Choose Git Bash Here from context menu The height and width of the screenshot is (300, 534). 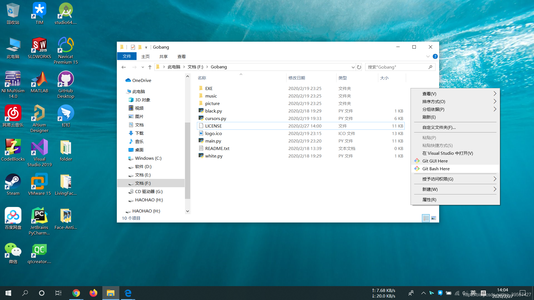pyautogui.click(x=455, y=169)
